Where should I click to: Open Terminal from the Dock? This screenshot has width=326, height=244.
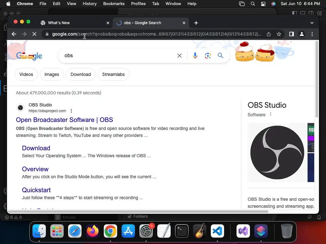(x=182, y=231)
